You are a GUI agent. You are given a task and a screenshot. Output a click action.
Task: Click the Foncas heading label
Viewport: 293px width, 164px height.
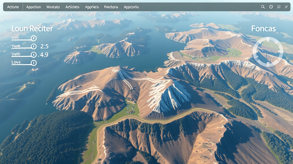264,28
